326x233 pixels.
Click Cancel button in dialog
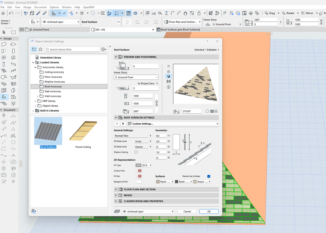[187, 211]
